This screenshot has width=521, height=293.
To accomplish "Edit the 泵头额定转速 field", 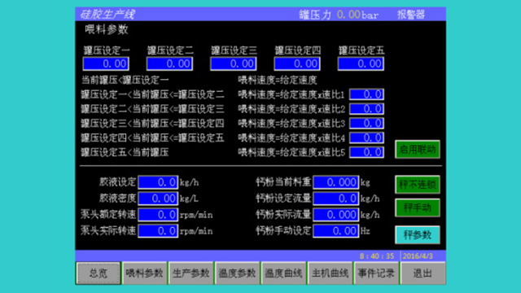I will (158, 215).
